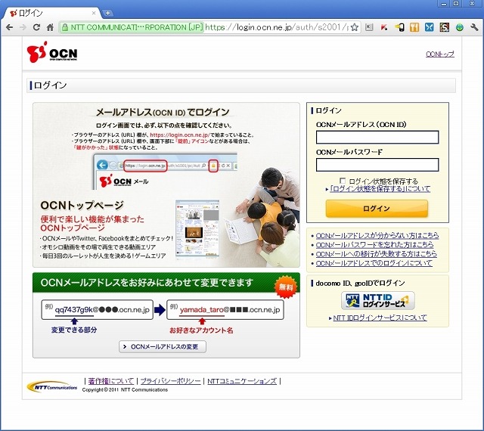Click the green globe extension icon
Screen dimensions: 484x431
tap(460, 27)
